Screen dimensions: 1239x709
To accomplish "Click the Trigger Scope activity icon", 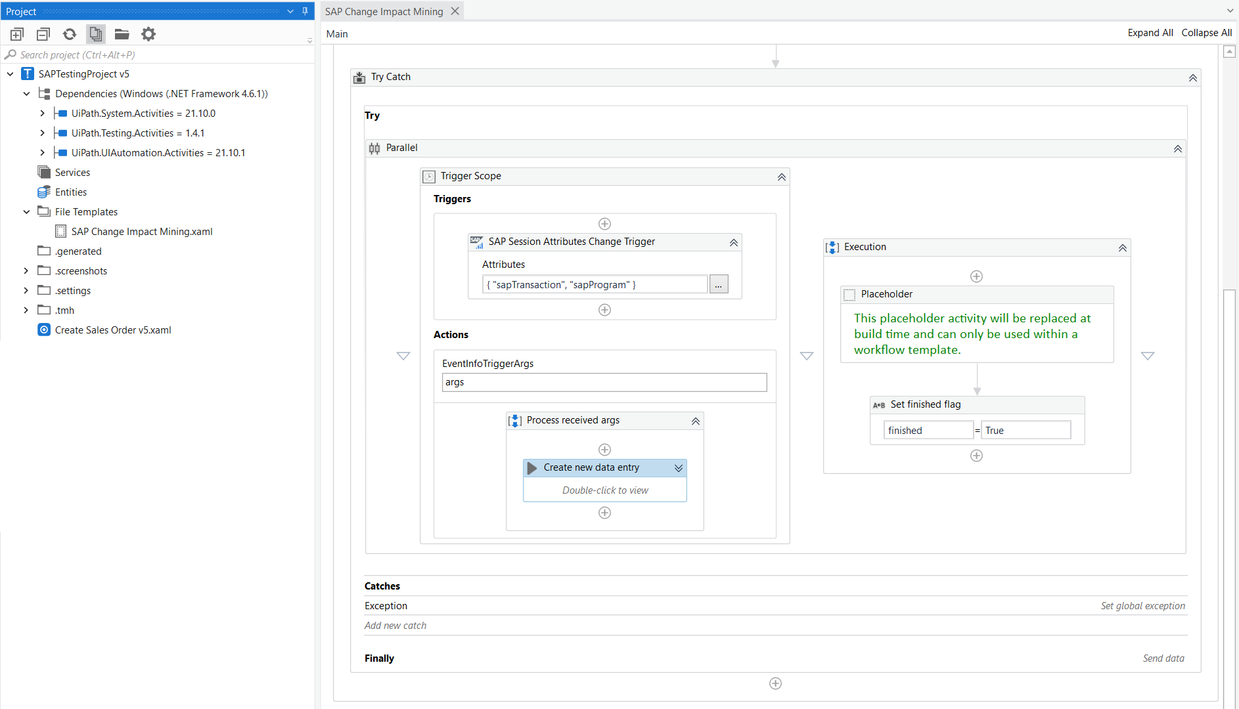I will (429, 177).
